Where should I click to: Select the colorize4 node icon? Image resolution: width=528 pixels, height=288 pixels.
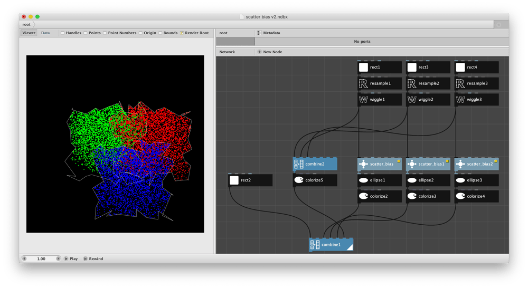click(460, 196)
